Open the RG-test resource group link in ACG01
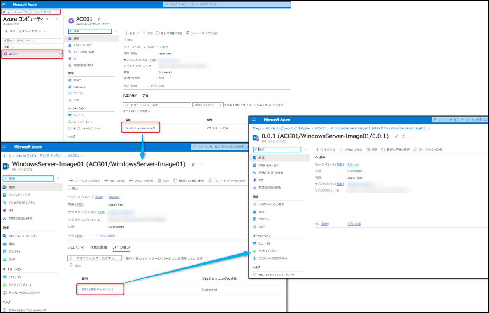This screenshot has height=313, width=489. 163,47
